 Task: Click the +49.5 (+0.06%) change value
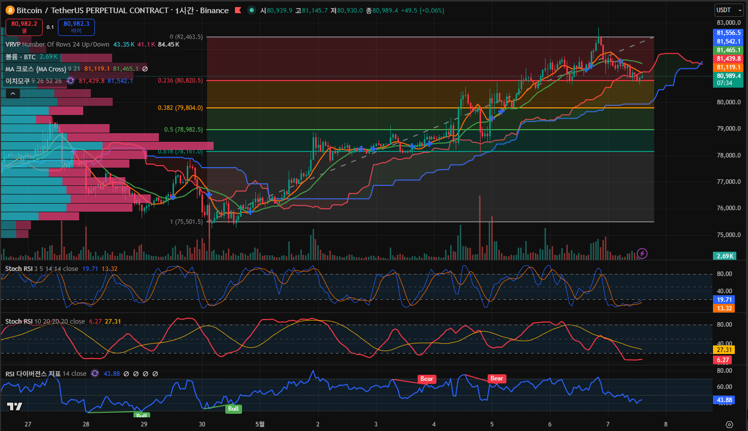click(x=422, y=10)
